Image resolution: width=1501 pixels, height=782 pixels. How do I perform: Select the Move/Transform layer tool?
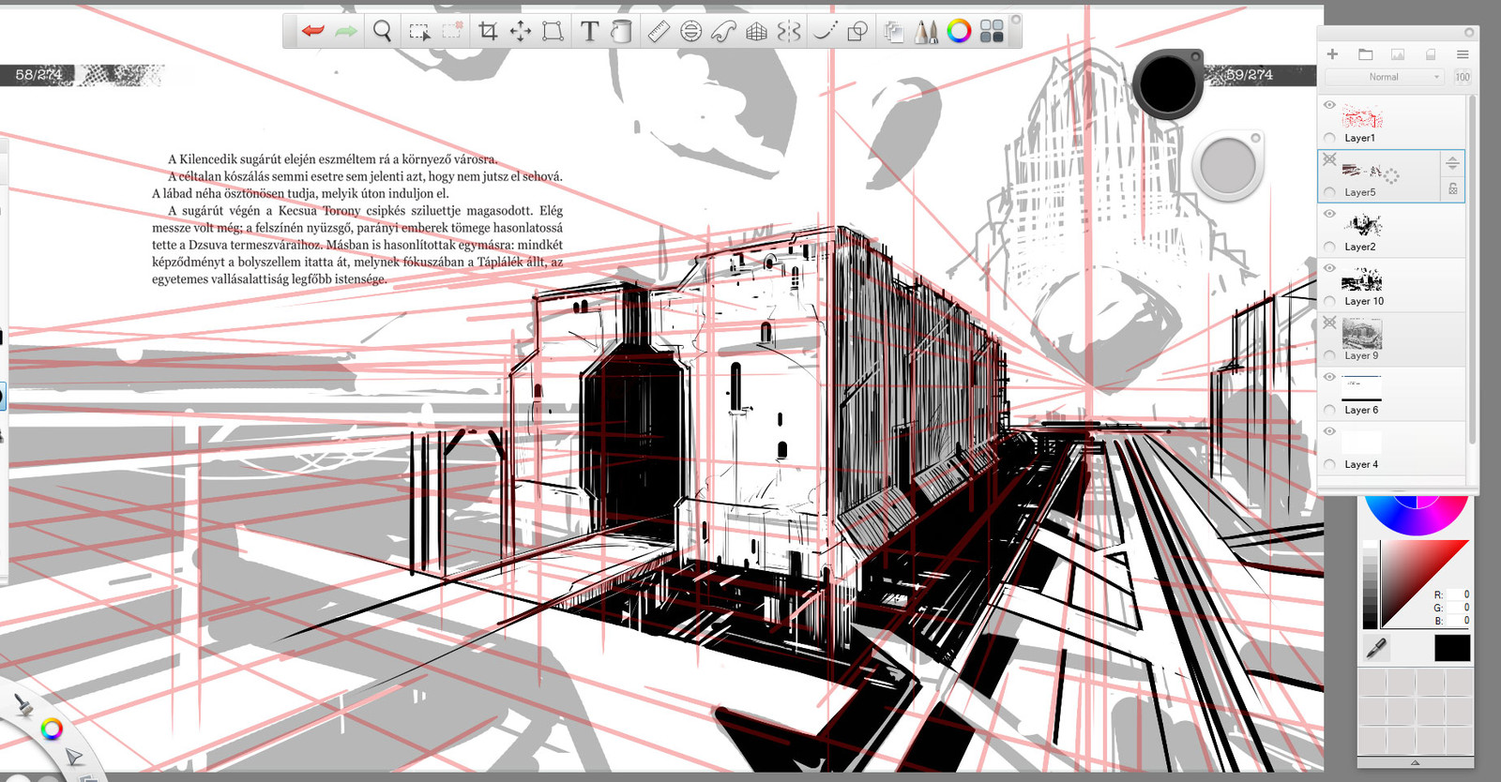(521, 31)
